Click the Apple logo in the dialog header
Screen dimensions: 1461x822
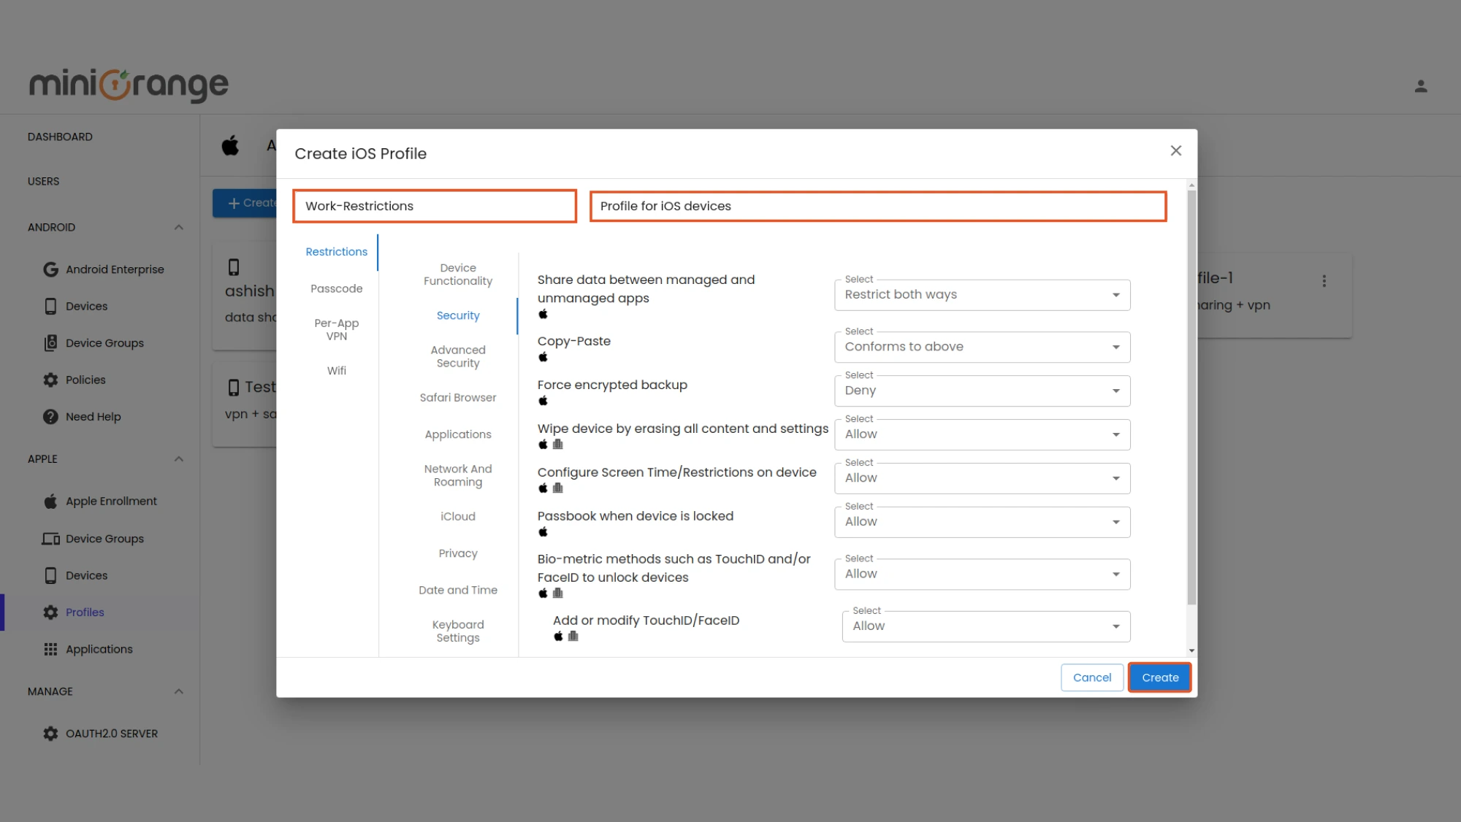[x=229, y=145]
